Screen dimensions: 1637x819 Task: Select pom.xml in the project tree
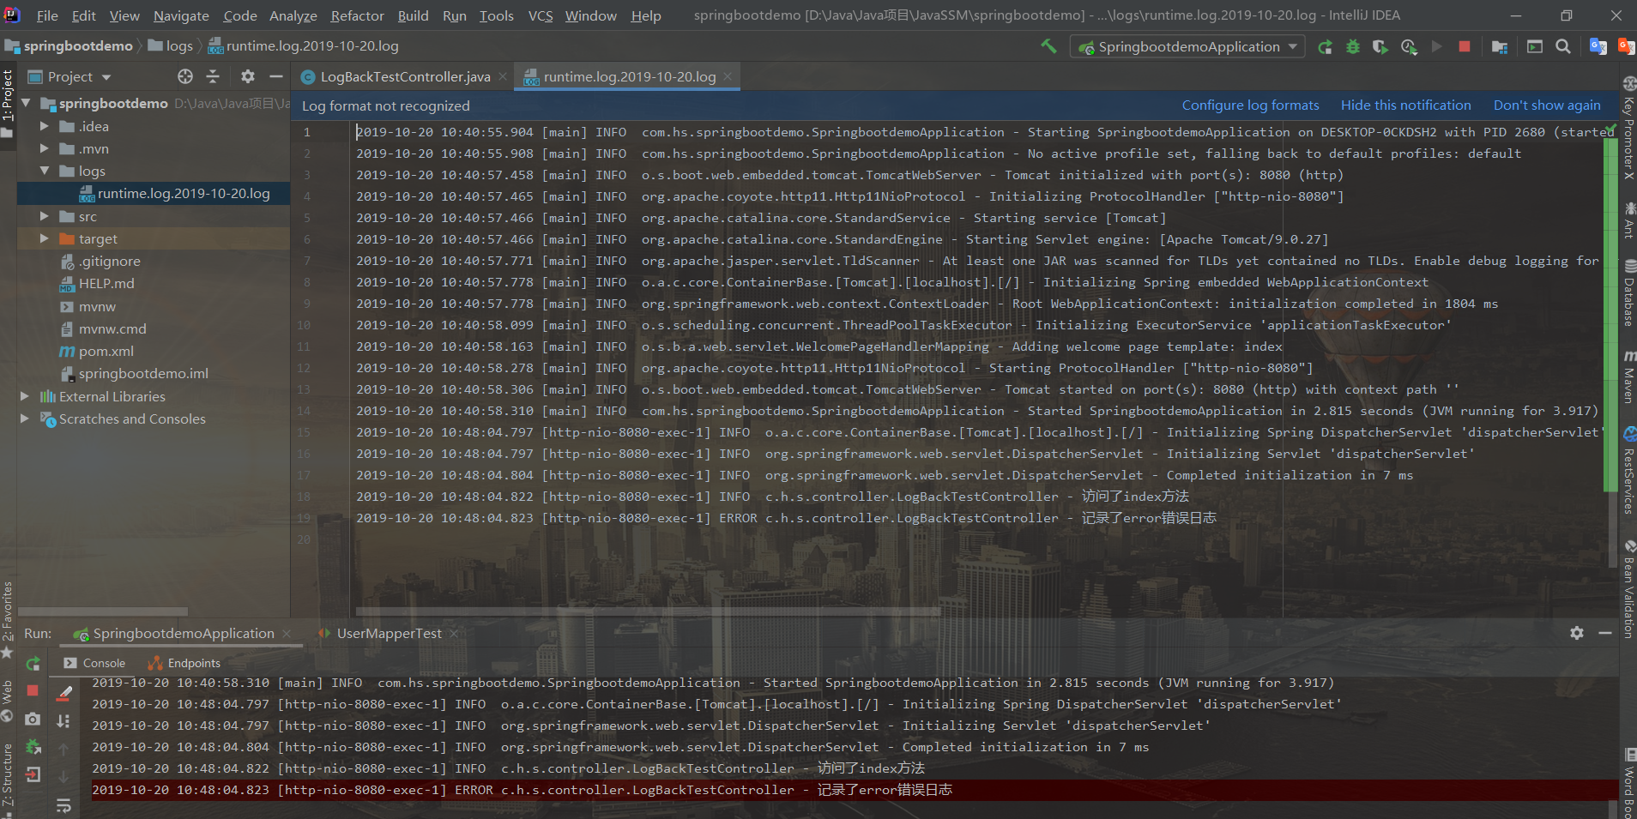pyautogui.click(x=106, y=351)
